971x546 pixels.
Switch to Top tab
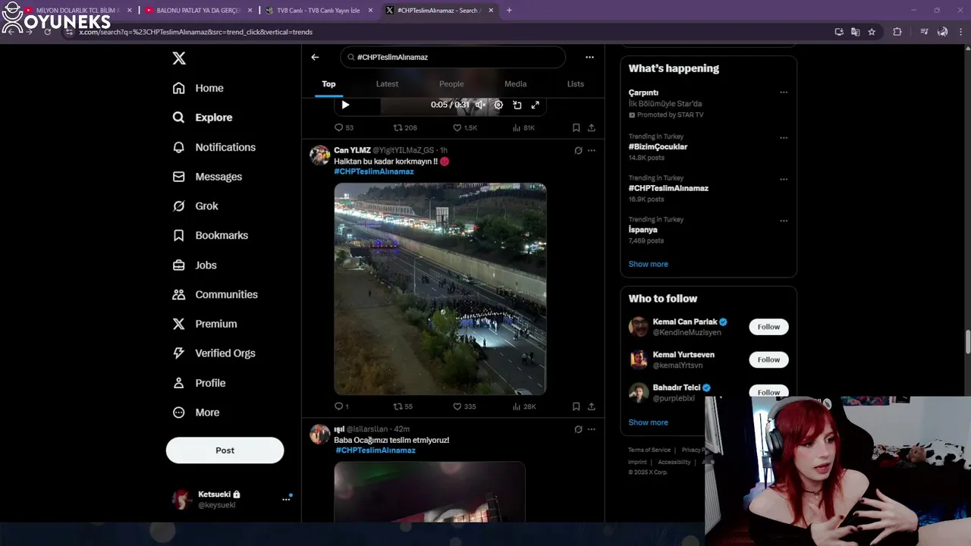click(328, 84)
